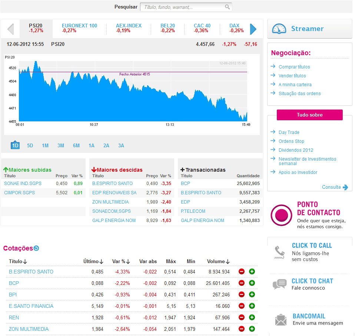Screen dimensions: 355x336
Task: Switch the chart to 1M period
Action: click(x=45, y=145)
